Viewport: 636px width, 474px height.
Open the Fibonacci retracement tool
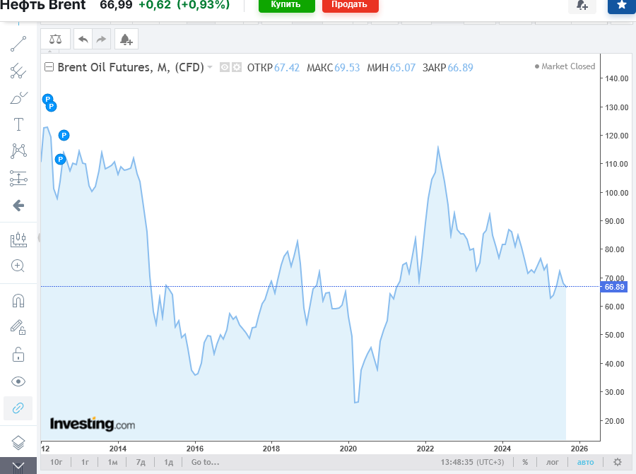click(18, 179)
